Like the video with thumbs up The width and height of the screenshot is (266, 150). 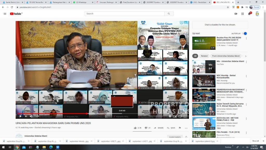[x=135, y=128]
